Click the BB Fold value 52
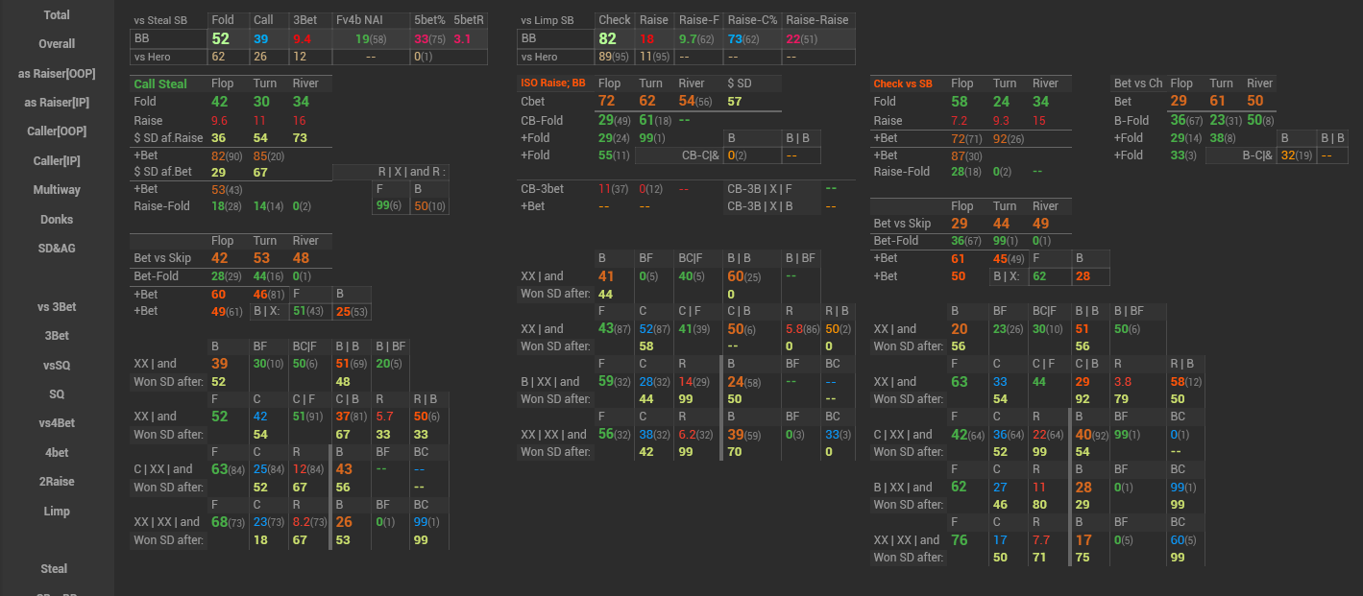The image size is (1363, 596). 221,38
